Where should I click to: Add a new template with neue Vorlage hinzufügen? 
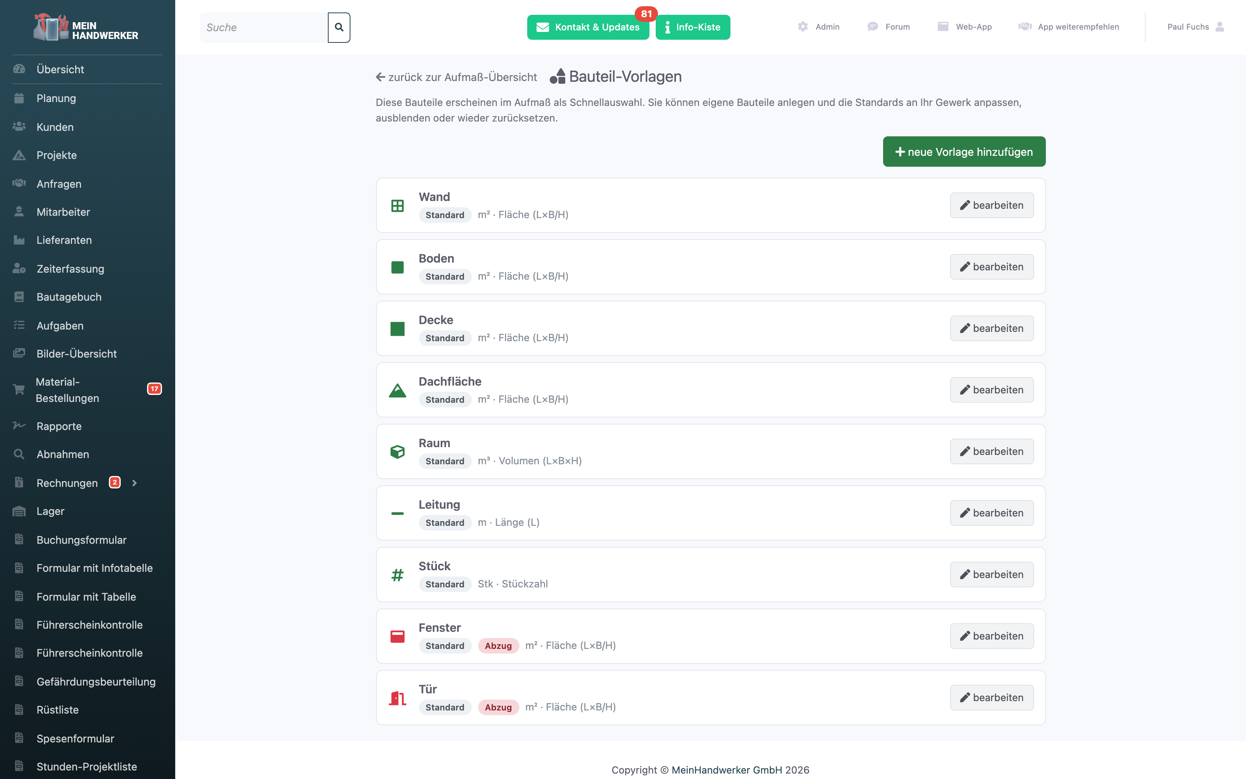(964, 152)
